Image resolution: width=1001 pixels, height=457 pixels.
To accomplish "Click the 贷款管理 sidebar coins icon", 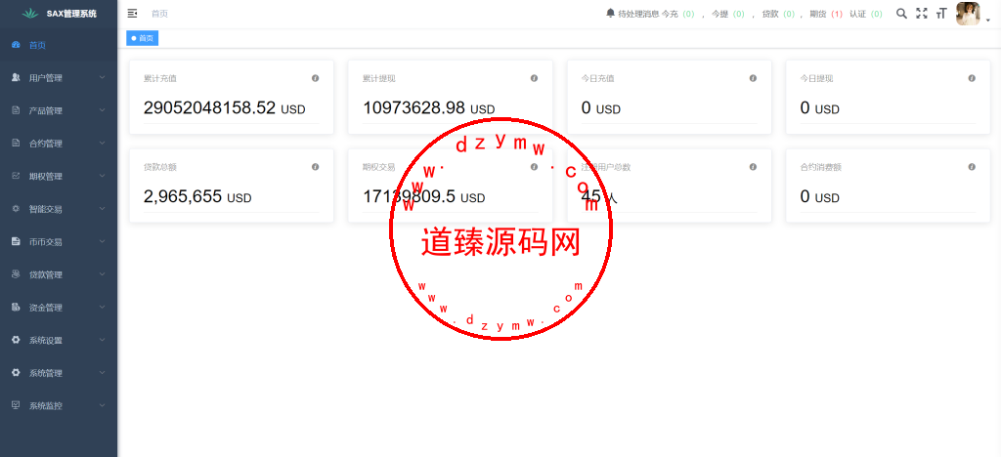I will [16, 274].
